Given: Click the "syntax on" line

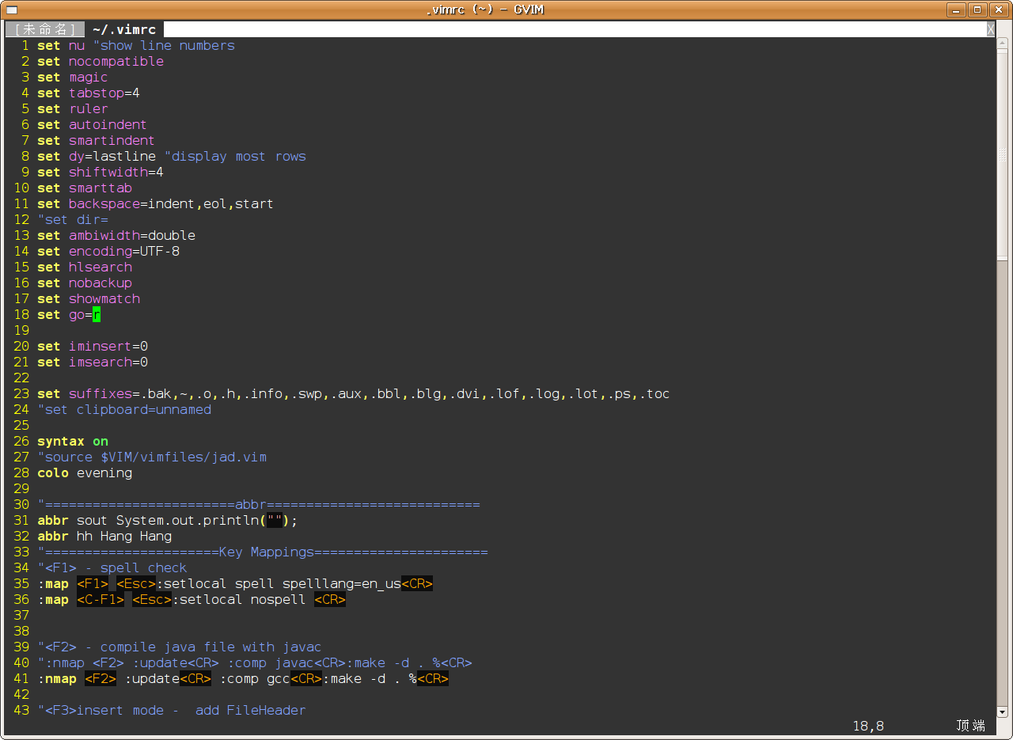Looking at the screenshot, I should coord(73,442).
